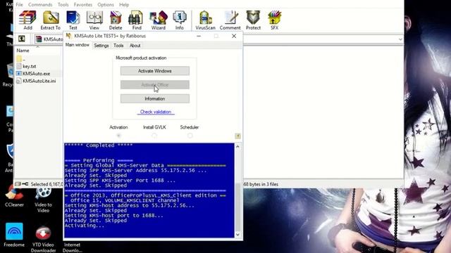Click the Protect shield icon
451x253 pixels.
coord(253,20)
